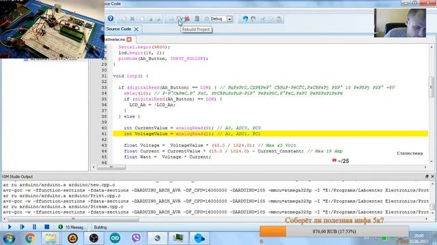
Task: Click the blue undo arrow
Action: coord(245,19)
